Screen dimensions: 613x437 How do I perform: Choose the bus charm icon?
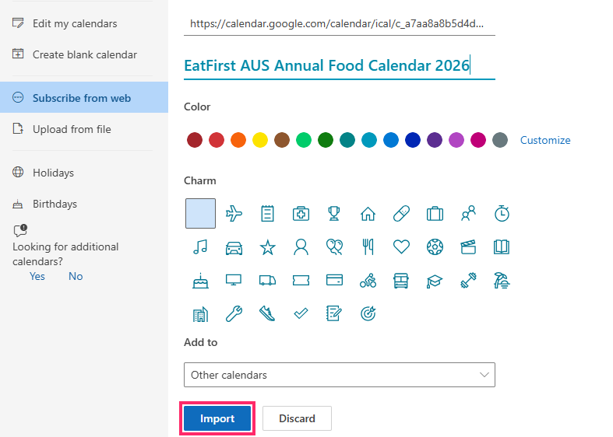click(401, 281)
